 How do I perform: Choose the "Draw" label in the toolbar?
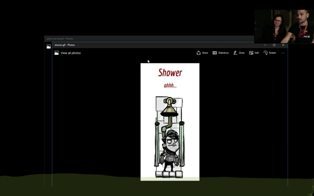242,53
